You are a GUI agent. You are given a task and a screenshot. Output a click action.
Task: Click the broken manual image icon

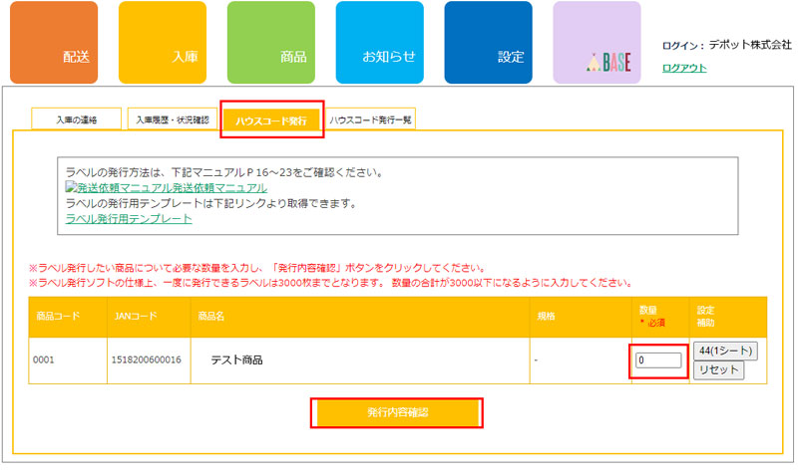coord(72,187)
